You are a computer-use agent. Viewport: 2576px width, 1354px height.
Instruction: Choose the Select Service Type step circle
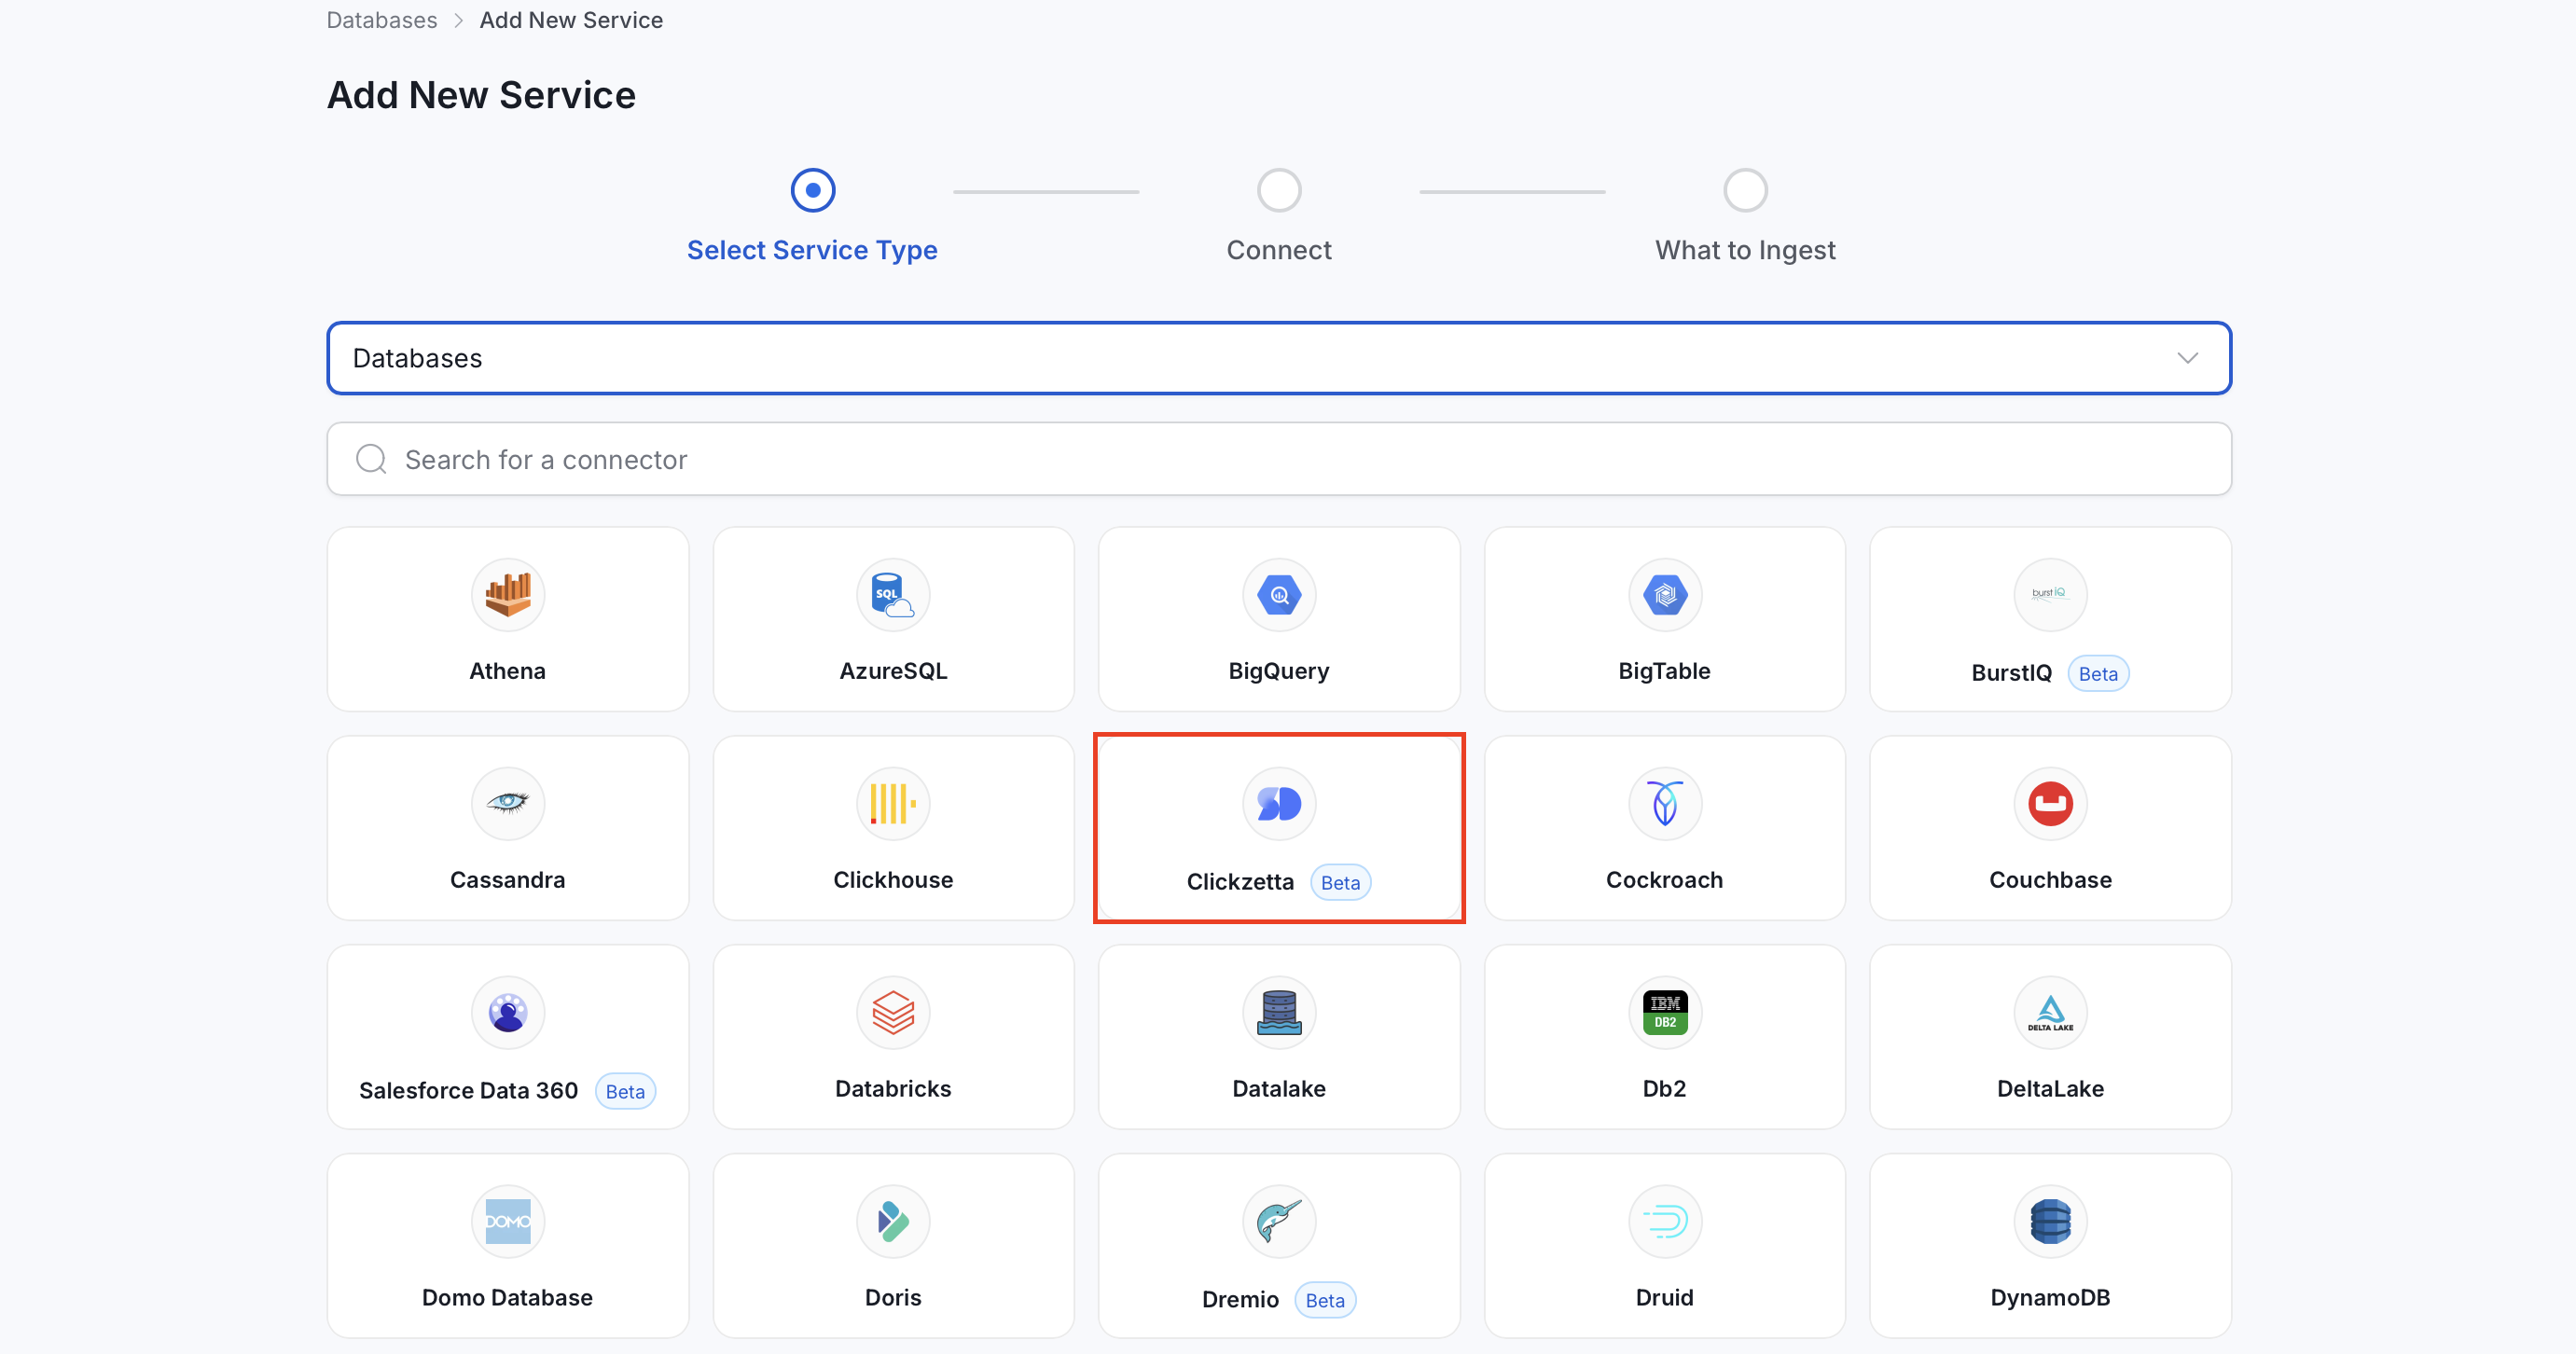813,190
